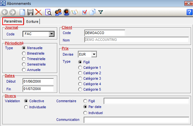Image resolution: width=193 pixels, height=126 pixels.
Task: Set Commentaire to Individuel
Action: click(93, 113)
